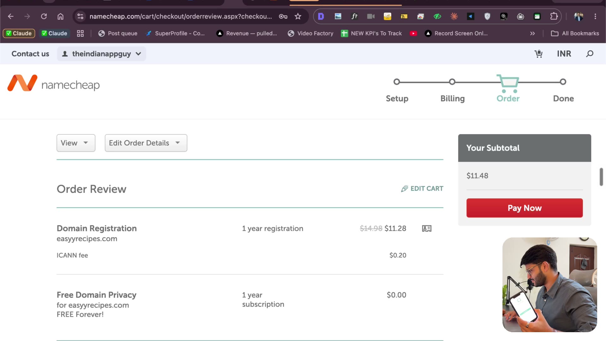Click the red Pay Now button
The height and width of the screenshot is (341, 606).
pyautogui.click(x=525, y=208)
